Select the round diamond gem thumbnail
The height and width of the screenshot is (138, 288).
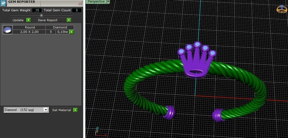pyautogui.click(x=8, y=30)
